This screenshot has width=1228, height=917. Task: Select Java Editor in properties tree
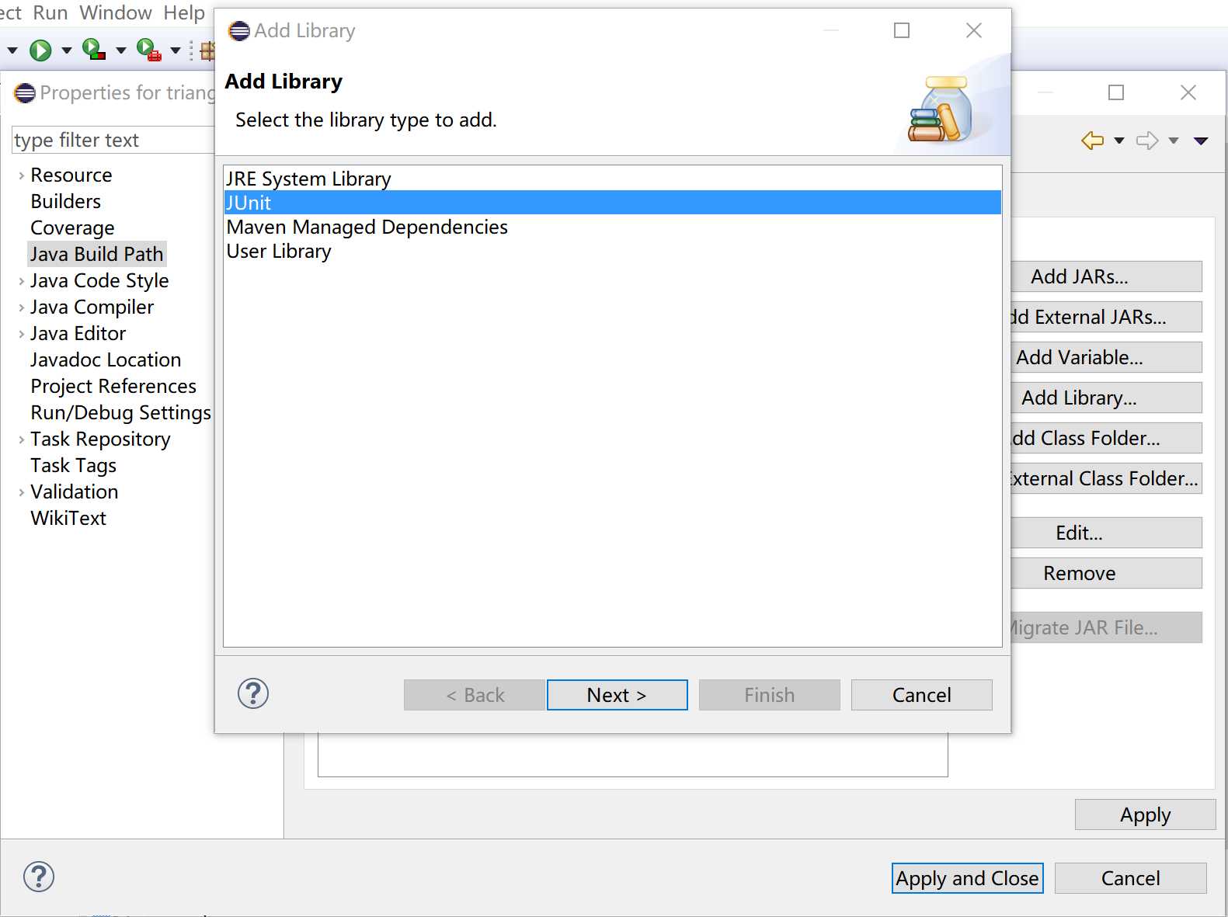click(78, 333)
